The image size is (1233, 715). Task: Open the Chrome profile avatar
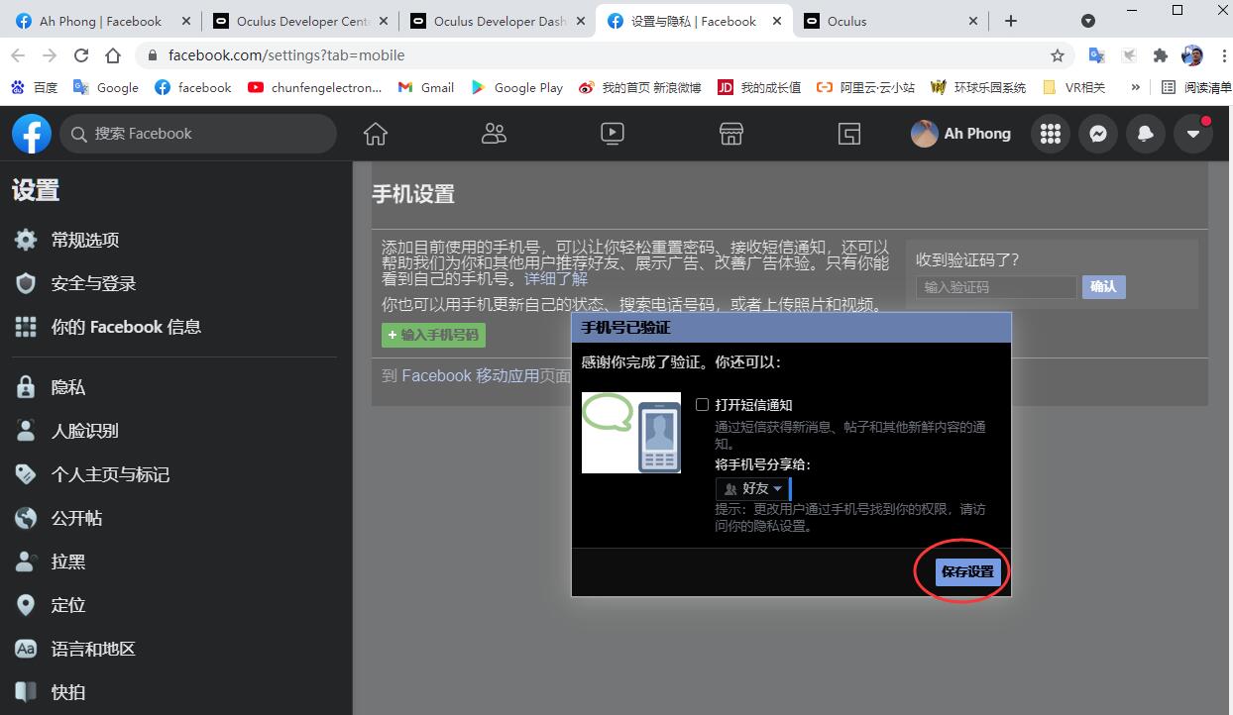point(1192,55)
